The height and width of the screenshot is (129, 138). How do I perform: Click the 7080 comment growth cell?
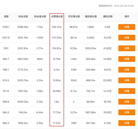(74, 123)
